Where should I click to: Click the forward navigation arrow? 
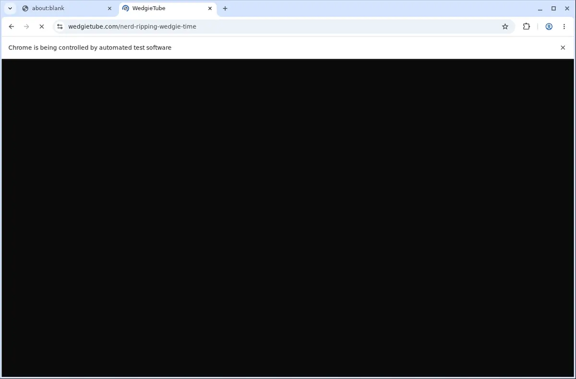tap(26, 26)
